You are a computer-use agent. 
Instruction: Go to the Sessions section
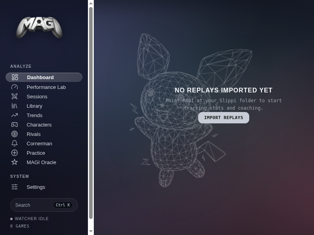[x=44, y=96]
